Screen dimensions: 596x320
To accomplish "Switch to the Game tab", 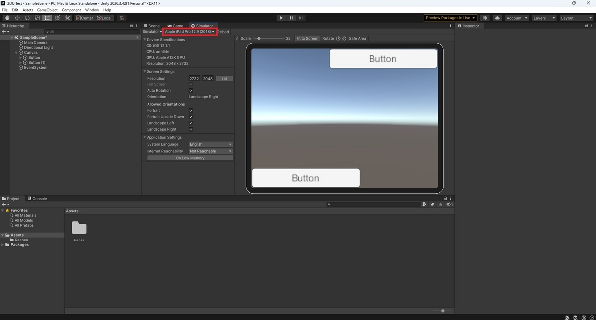I will 175,26.
